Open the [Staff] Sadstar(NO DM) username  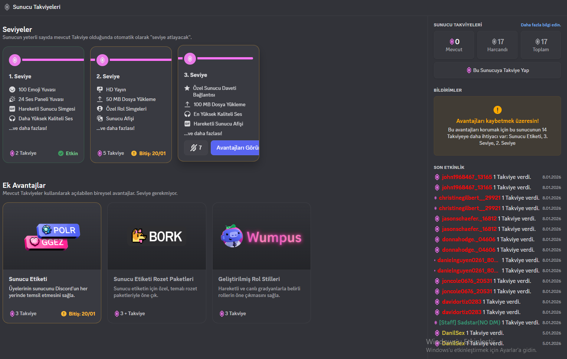pos(469,323)
